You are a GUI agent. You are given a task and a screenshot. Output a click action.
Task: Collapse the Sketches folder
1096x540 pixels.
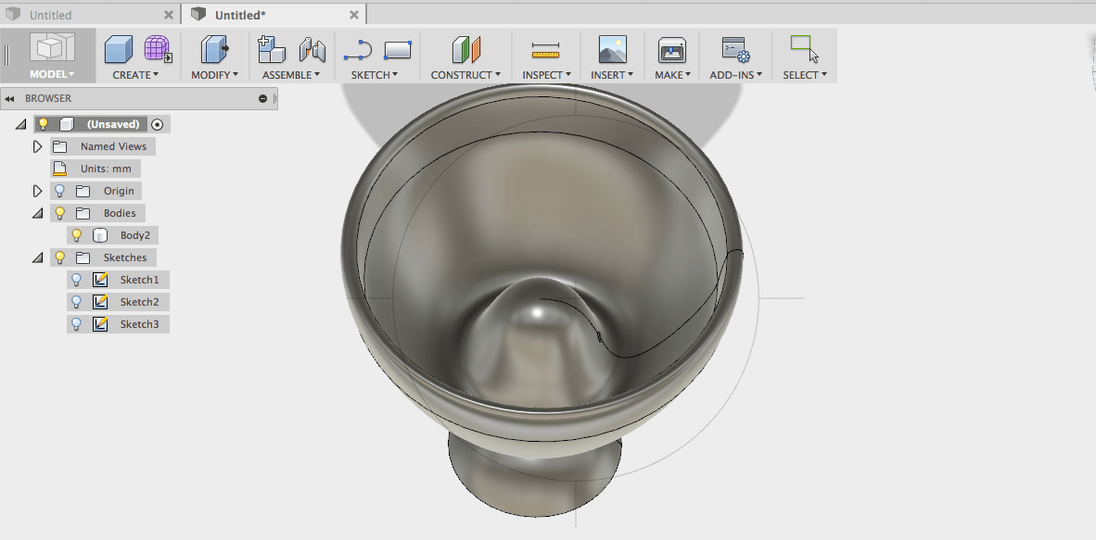pos(38,257)
